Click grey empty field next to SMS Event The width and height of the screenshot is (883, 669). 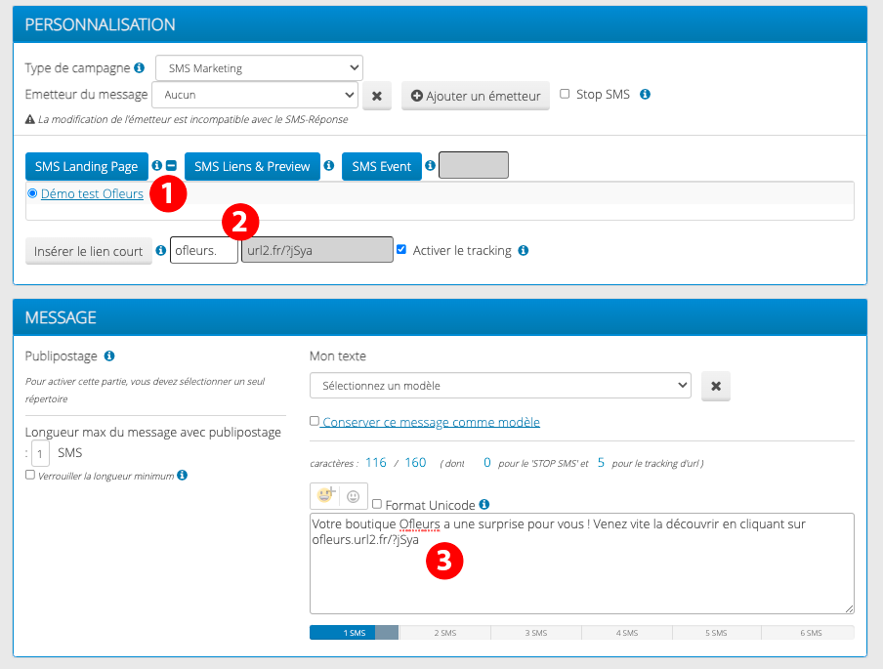[x=474, y=165]
